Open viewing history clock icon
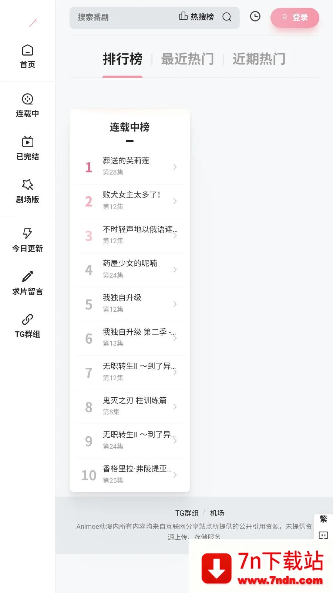This screenshot has height=593, width=333. click(x=255, y=16)
